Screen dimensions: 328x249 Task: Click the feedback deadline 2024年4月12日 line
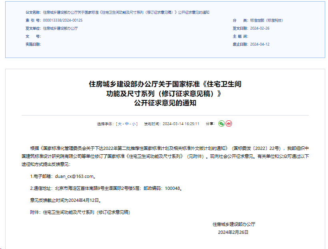(x=66, y=200)
